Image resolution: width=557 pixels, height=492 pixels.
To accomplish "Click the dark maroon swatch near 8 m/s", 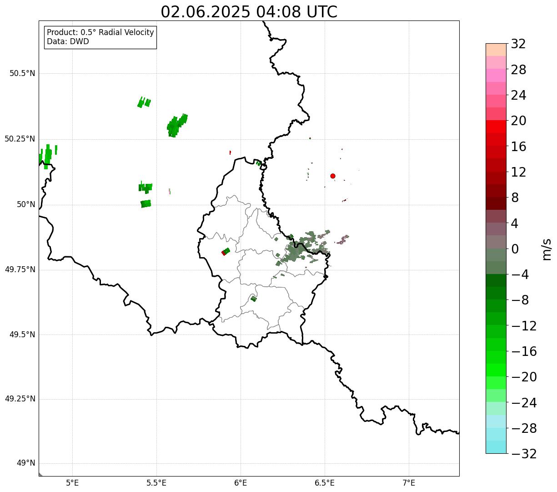I will click(496, 203).
